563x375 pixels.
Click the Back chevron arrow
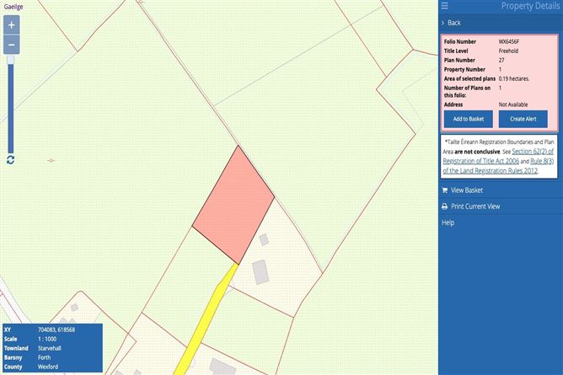pyautogui.click(x=443, y=23)
